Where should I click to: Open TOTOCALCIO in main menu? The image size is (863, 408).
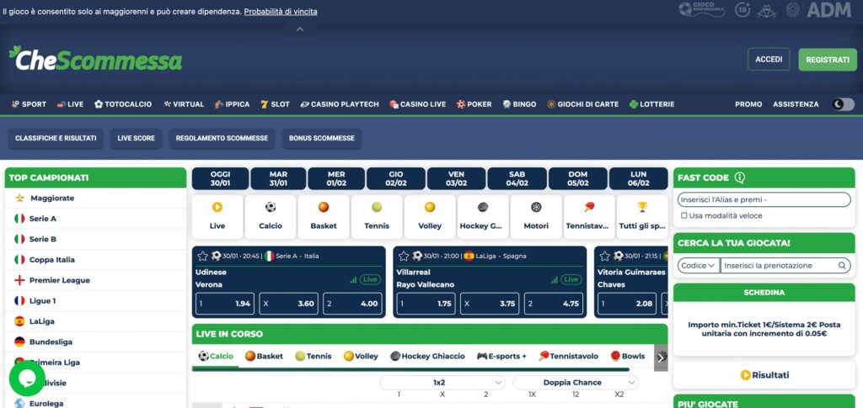(123, 104)
